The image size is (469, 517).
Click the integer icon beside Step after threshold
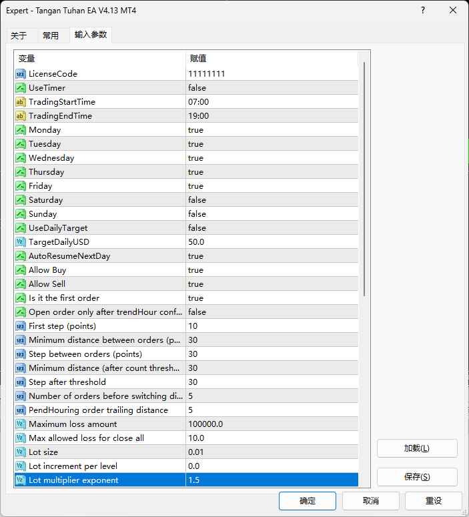click(x=21, y=382)
